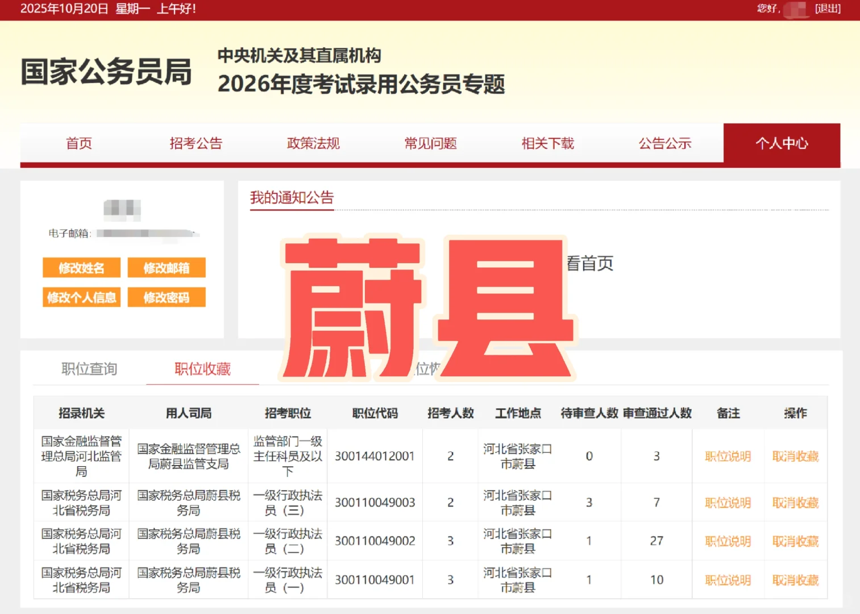
Task: Select the position code 300110049002
Action: coord(375,541)
